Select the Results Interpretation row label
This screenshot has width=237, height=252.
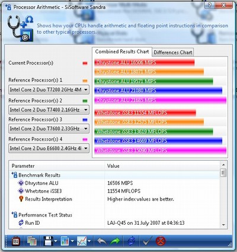click(49, 199)
